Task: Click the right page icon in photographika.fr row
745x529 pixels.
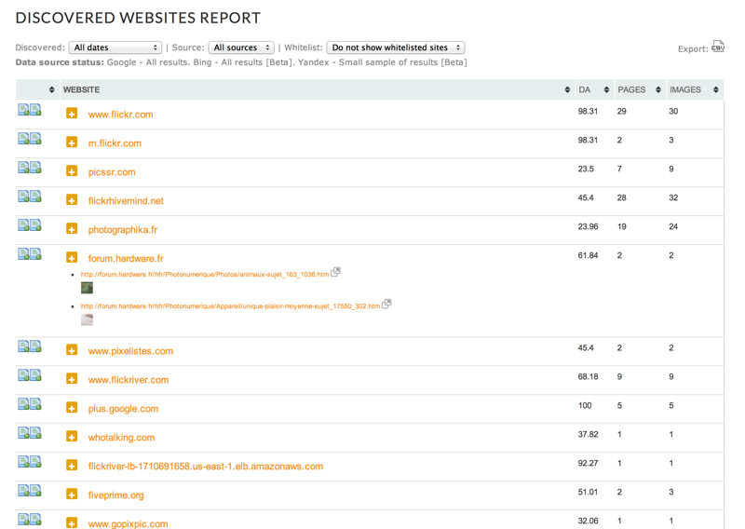Action: [x=35, y=224]
